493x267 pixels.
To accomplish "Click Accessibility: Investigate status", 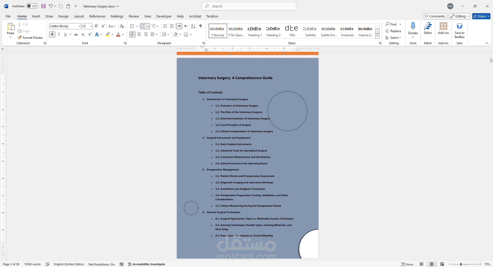I will [147, 264].
